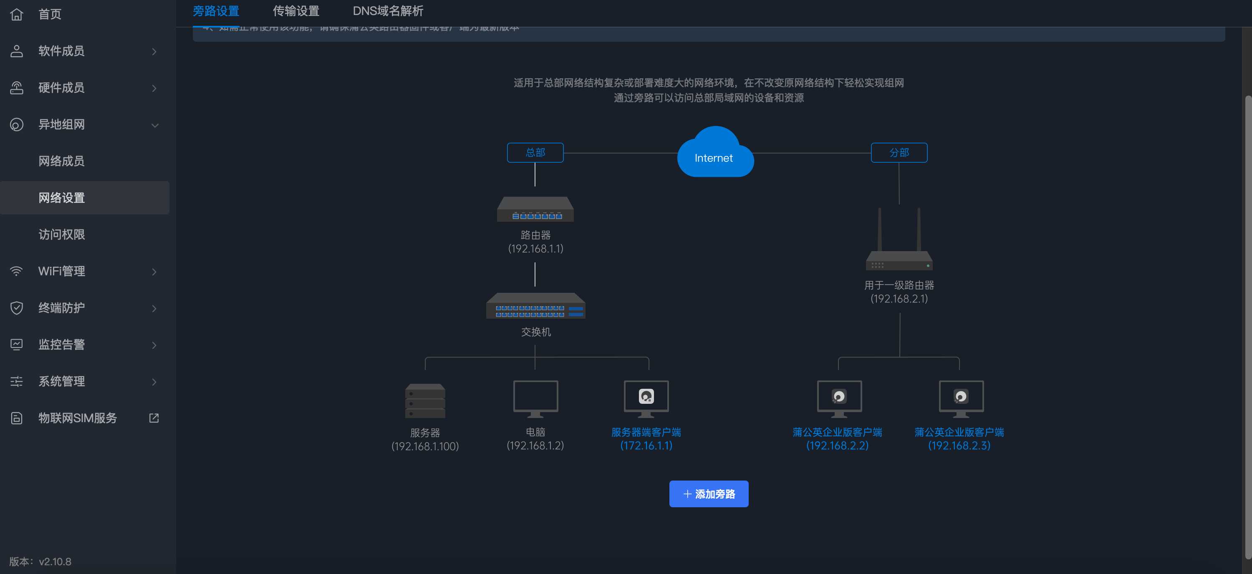Click the 添加旁路 button
This screenshot has width=1252, height=574.
(x=708, y=494)
